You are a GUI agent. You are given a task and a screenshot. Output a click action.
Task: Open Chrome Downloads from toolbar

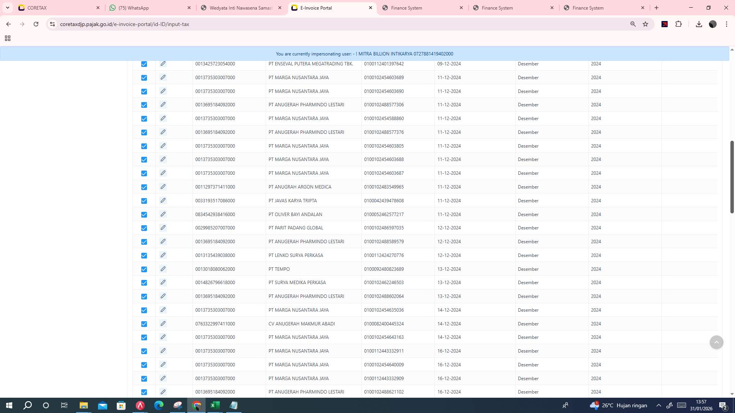pyautogui.click(x=699, y=24)
